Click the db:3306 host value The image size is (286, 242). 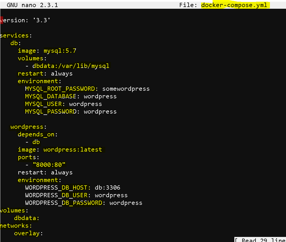pyautogui.click(x=108, y=188)
